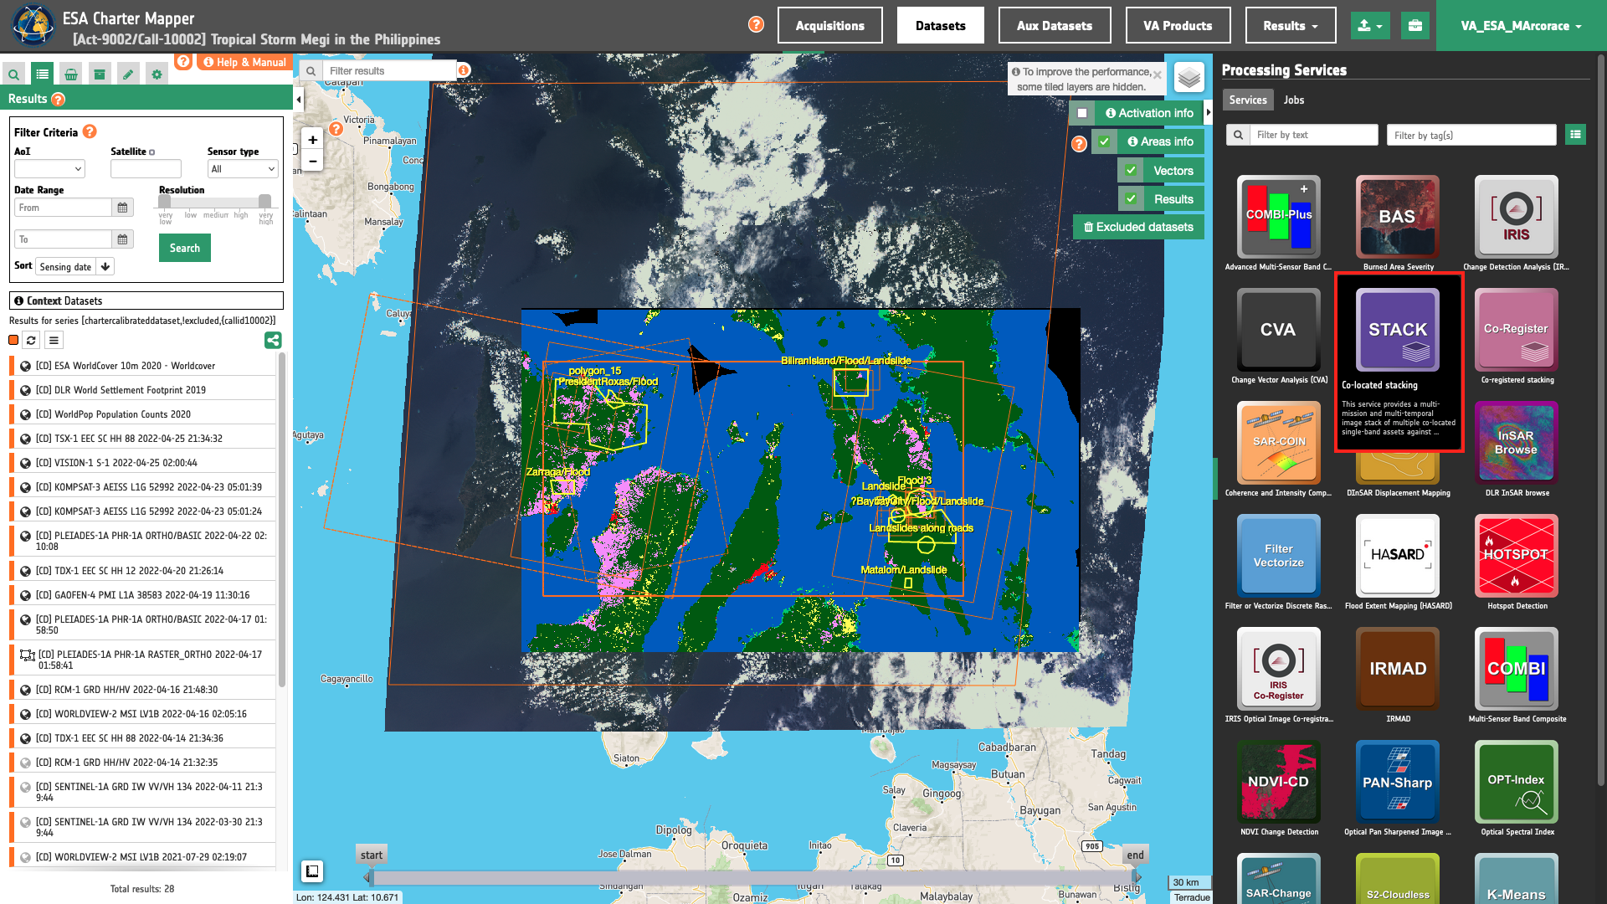The height and width of the screenshot is (904, 1607).
Task: Open the Sensor type dropdown
Action: [x=243, y=169]
